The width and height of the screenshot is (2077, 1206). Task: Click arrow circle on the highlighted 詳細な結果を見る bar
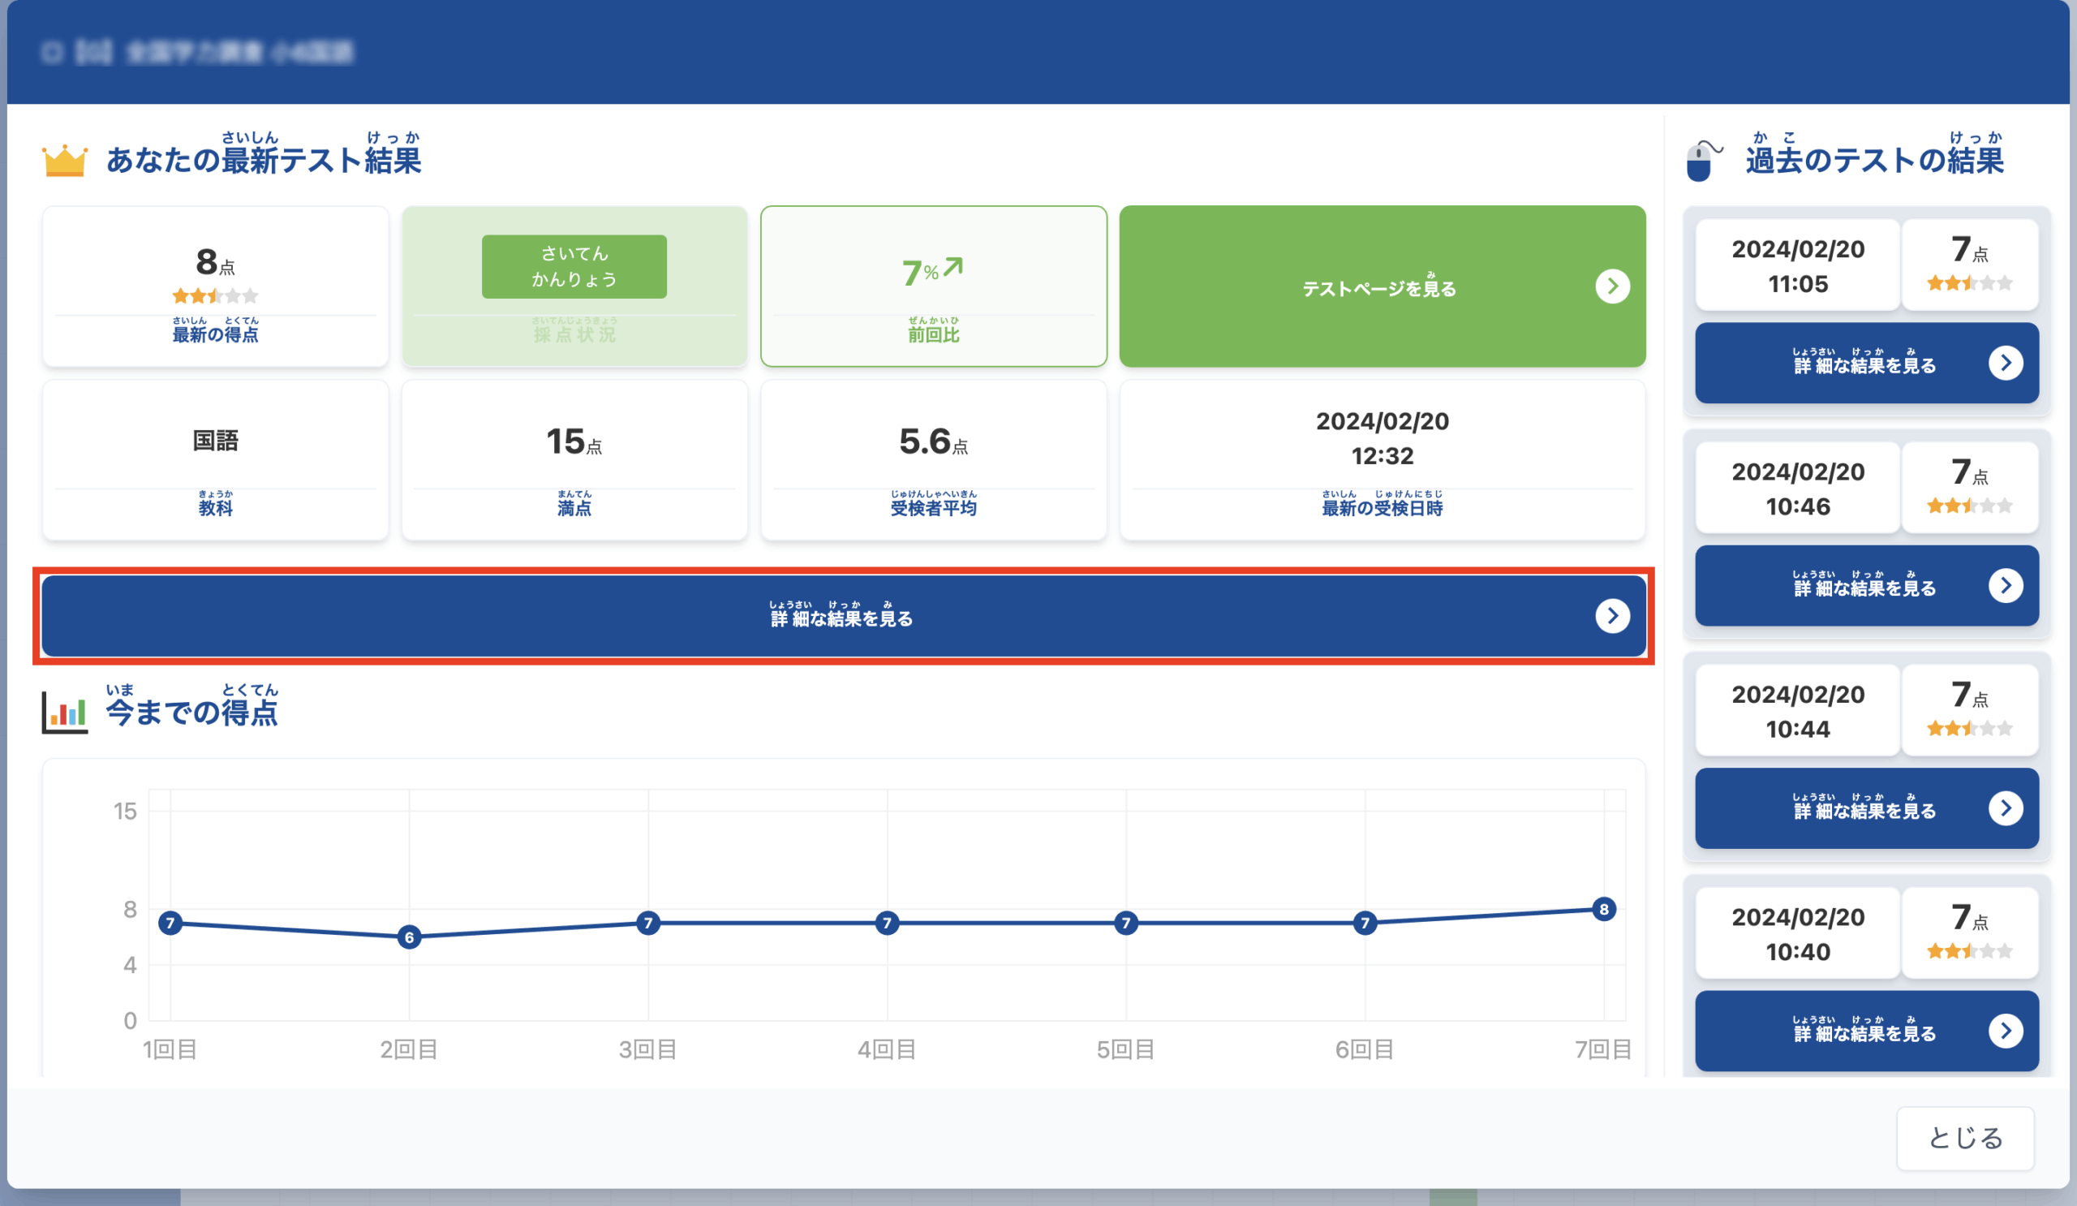coord(1612,616)
